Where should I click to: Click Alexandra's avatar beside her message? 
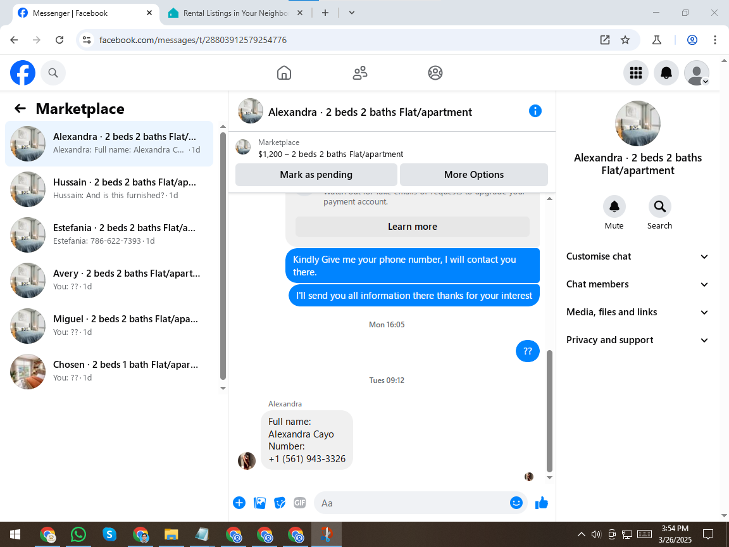pos(247,460)
